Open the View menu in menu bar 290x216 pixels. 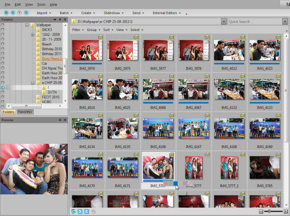(29, 4)
